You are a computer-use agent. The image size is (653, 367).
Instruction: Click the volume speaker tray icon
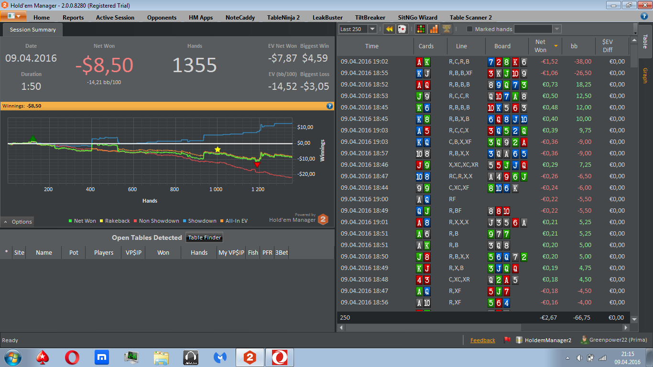[579, 357]
